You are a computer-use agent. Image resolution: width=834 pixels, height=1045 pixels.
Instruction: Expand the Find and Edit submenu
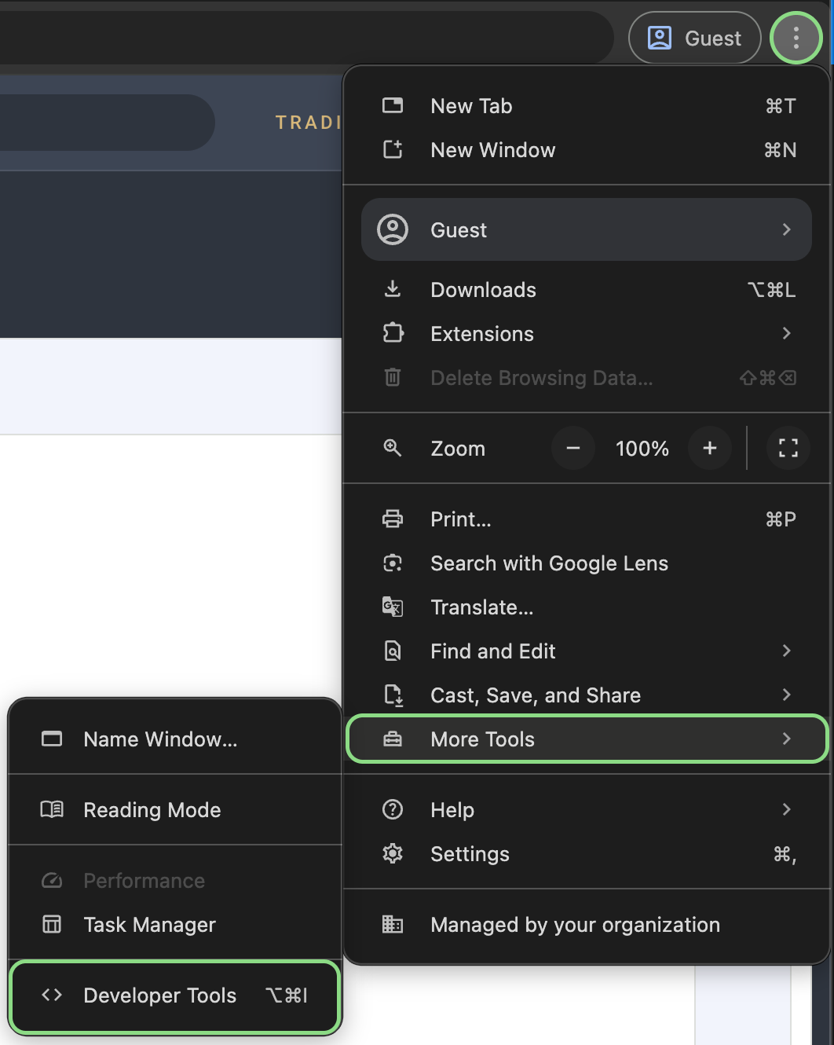786,651
